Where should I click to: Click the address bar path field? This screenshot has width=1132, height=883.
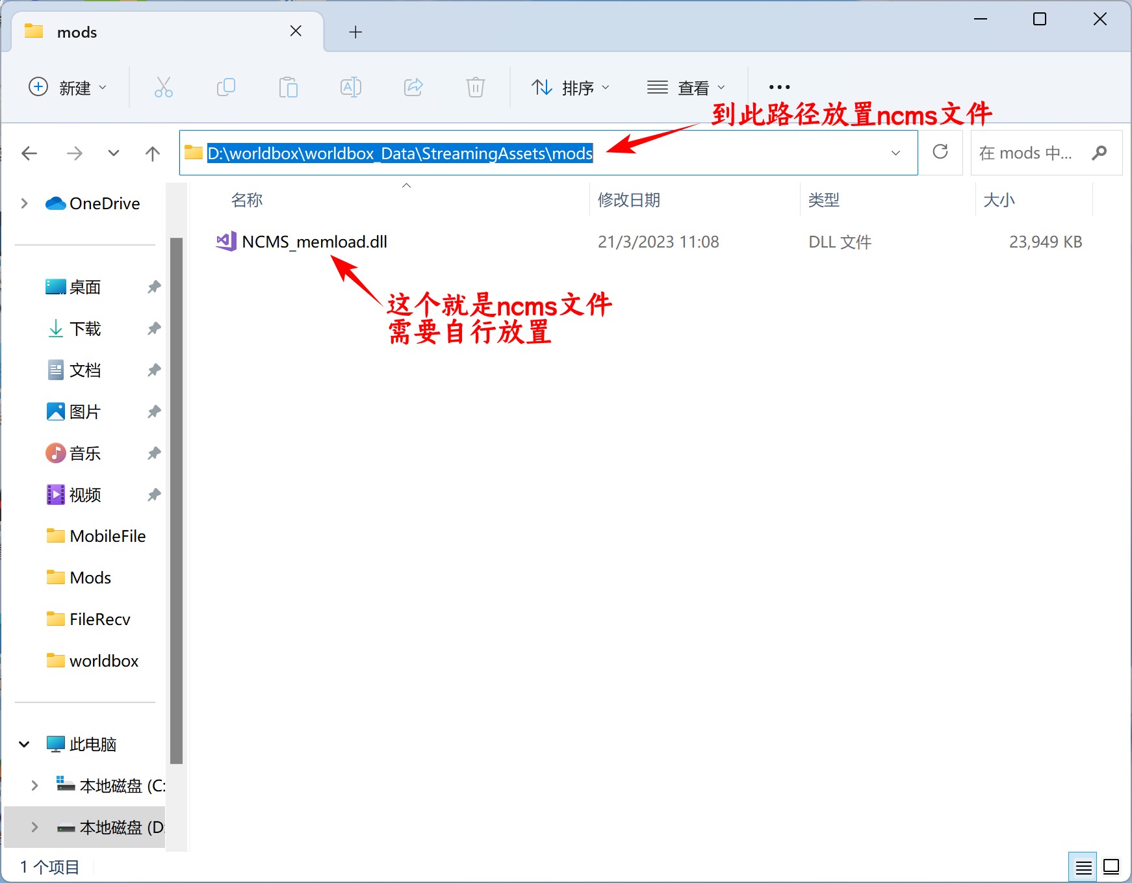click(x=548, y=153)
